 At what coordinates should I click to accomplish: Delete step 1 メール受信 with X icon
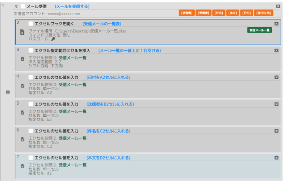click(278, 6)
